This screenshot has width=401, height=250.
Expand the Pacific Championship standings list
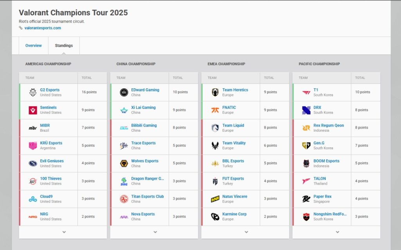click(337, 232)
